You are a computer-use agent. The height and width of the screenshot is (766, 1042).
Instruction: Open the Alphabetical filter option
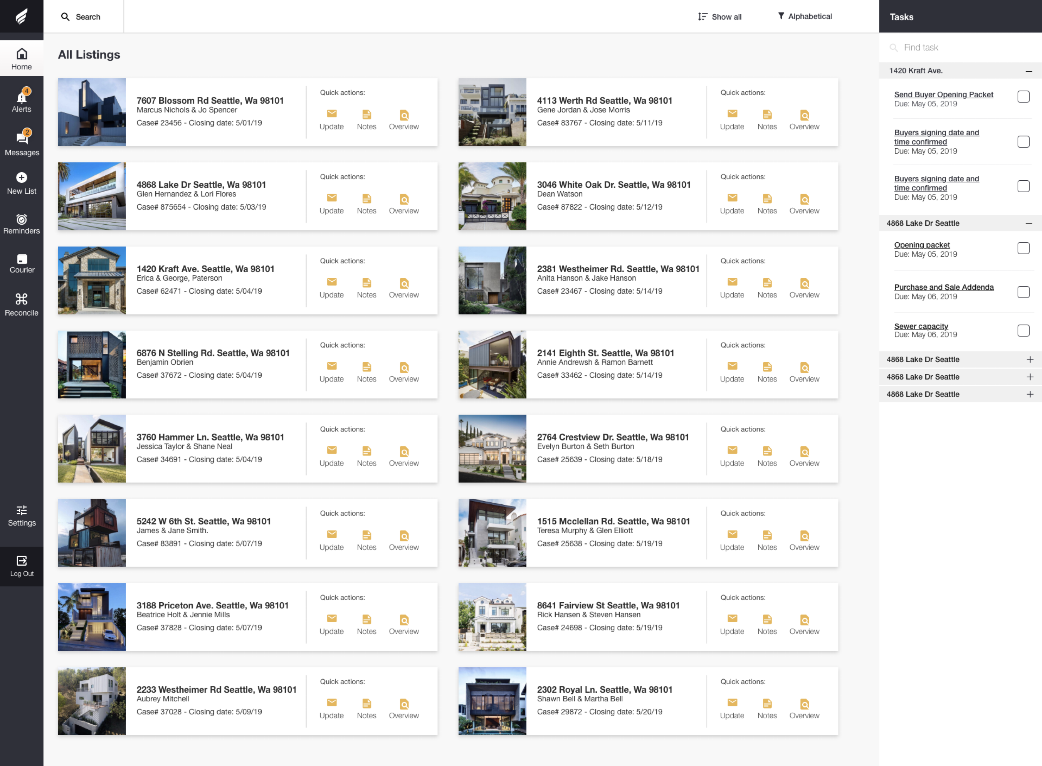[x=805, y=16]
